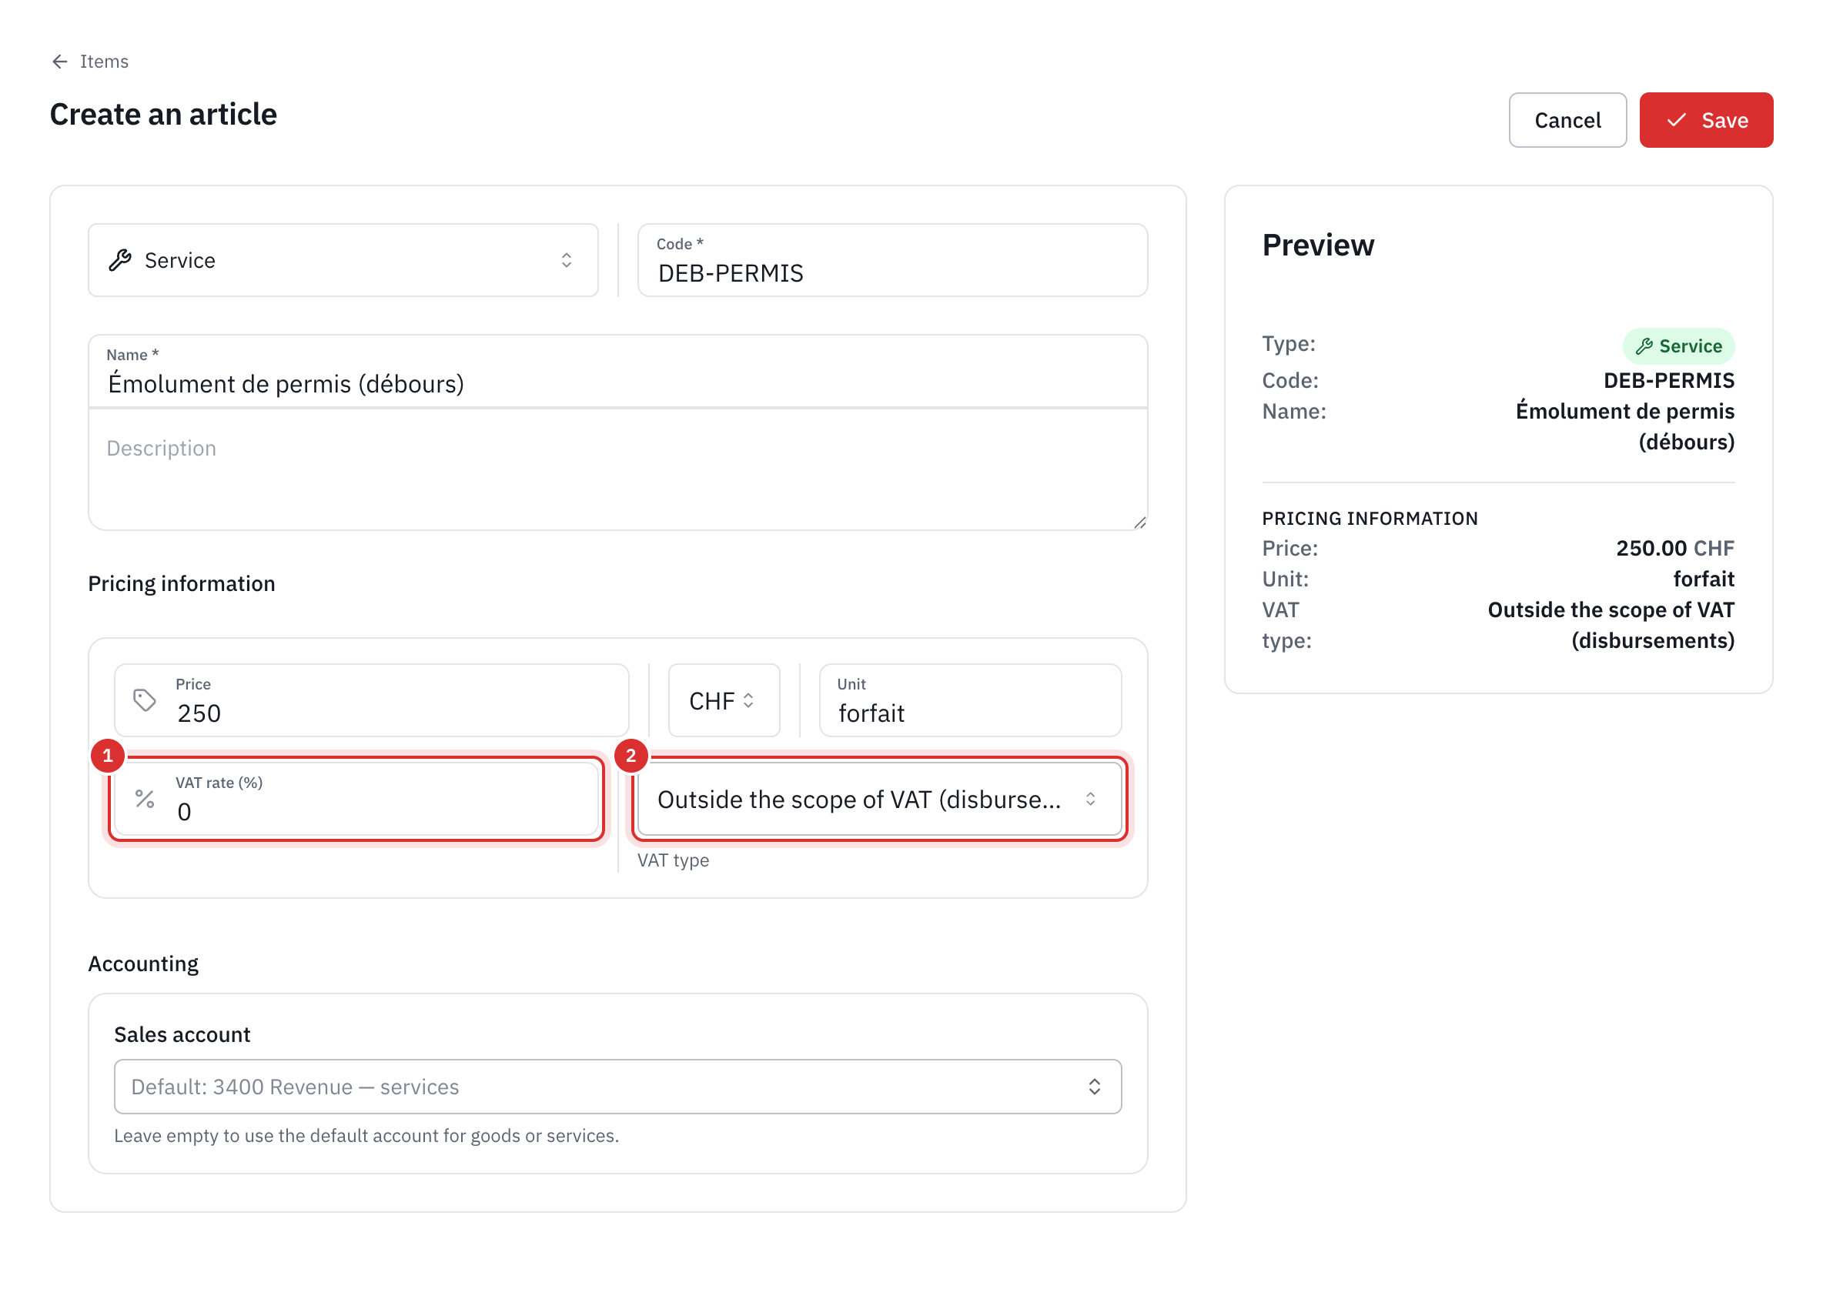The image size is (1823, 1299).
Task: Save the new article
Action: (x=1705, y=120)
